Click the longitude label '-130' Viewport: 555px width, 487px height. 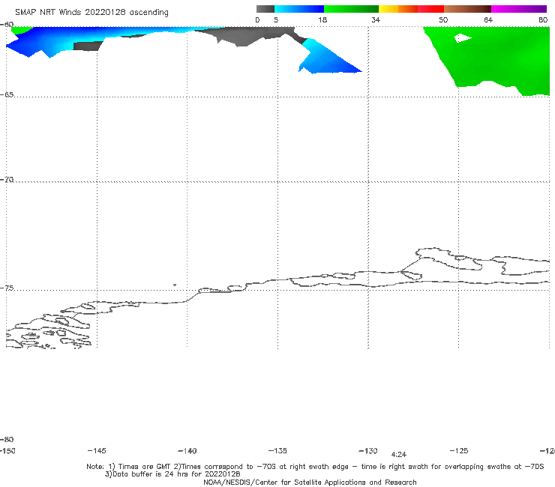[x=368, y=451]
